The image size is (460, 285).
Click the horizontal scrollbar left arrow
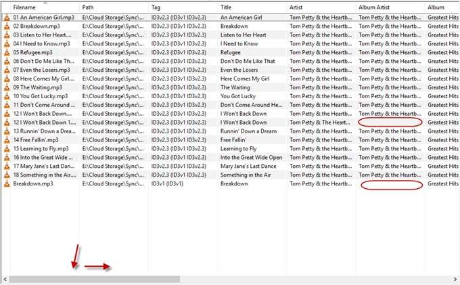5,279
